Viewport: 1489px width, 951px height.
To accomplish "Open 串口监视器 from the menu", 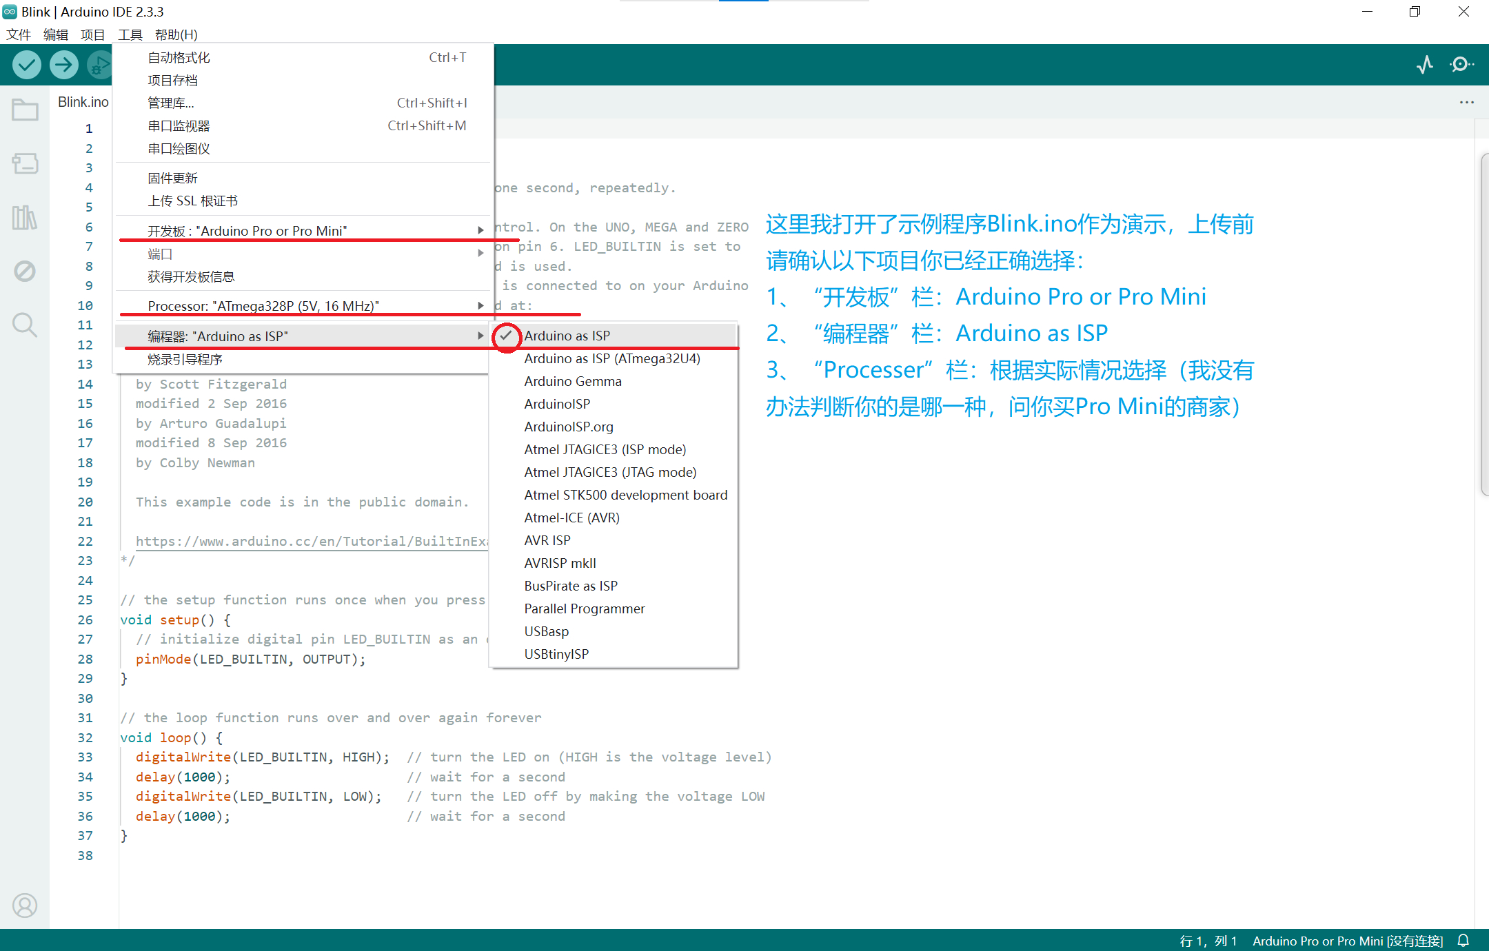I will [303, 126].
